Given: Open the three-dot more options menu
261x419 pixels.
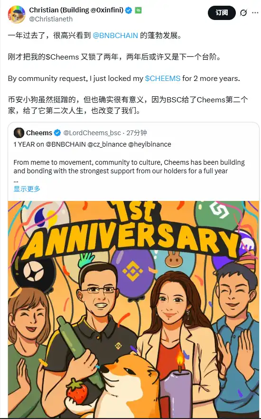Looking at the screenshot, I should tap(256, 12).
